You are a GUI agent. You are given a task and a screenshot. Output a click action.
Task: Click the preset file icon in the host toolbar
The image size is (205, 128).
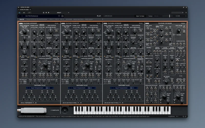(x=44, y=13)
